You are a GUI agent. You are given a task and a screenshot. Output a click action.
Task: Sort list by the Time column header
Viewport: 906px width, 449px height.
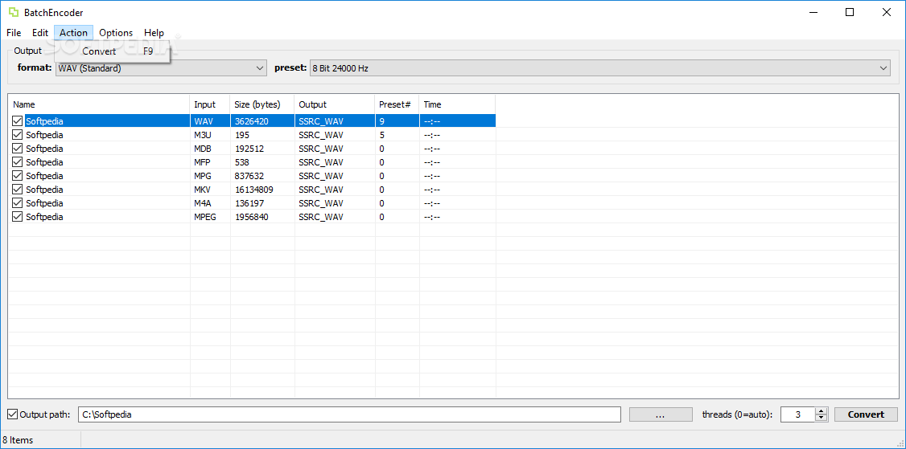(x=457, y=104)
